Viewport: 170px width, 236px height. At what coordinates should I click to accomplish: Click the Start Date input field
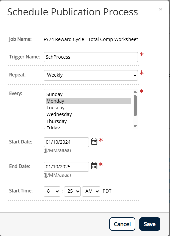(66, 142)
